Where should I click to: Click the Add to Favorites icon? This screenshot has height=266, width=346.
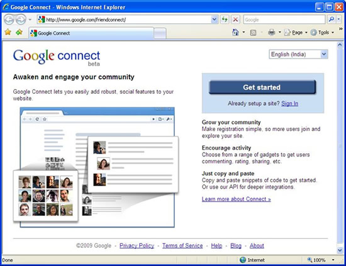(x=20, y=33)
